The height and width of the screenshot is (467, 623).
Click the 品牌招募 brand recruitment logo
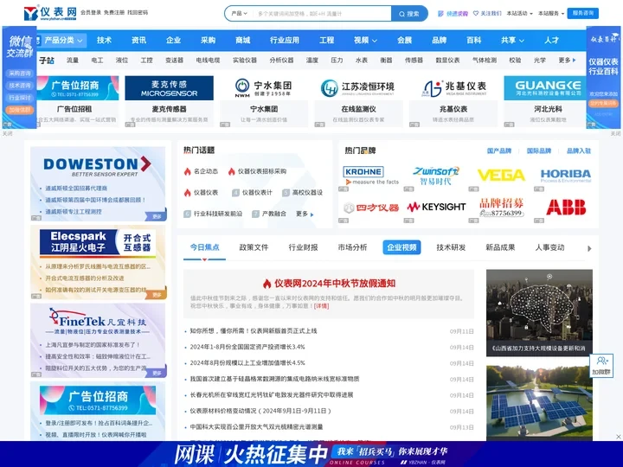click(501, 207)
